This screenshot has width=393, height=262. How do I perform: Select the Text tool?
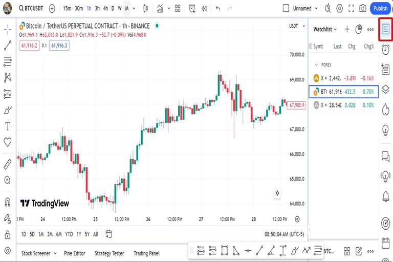click(8, 126)
